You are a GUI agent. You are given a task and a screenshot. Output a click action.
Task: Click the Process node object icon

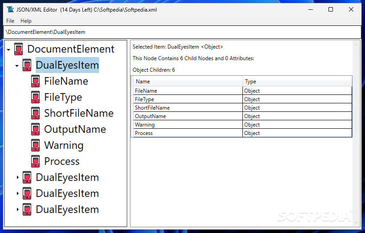[35, 161]
